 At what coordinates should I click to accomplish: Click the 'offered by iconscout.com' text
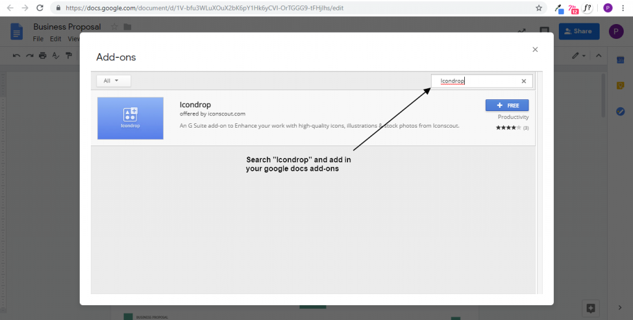click(213, 114)
